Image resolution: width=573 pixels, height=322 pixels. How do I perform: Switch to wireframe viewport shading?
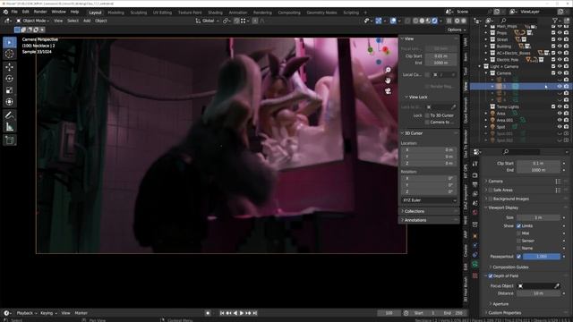pyautogui.click(x=415, y=21)
